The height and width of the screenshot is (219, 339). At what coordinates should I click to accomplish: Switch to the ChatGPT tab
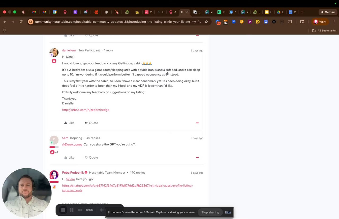click(106, 12)
